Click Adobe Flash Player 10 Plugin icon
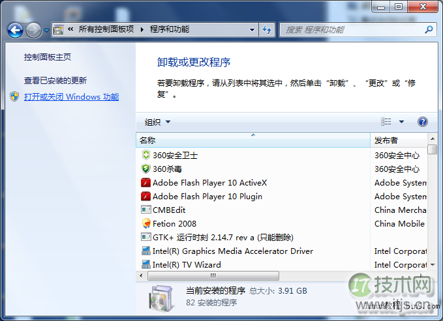Image resolution: width=443 pixels, height=321 pixels. click(145, 196)
